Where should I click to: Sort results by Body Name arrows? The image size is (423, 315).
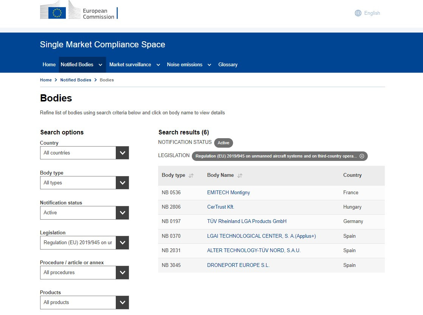(240, 175)
